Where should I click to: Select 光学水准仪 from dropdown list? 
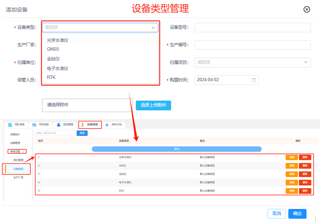tap(58, 40)
